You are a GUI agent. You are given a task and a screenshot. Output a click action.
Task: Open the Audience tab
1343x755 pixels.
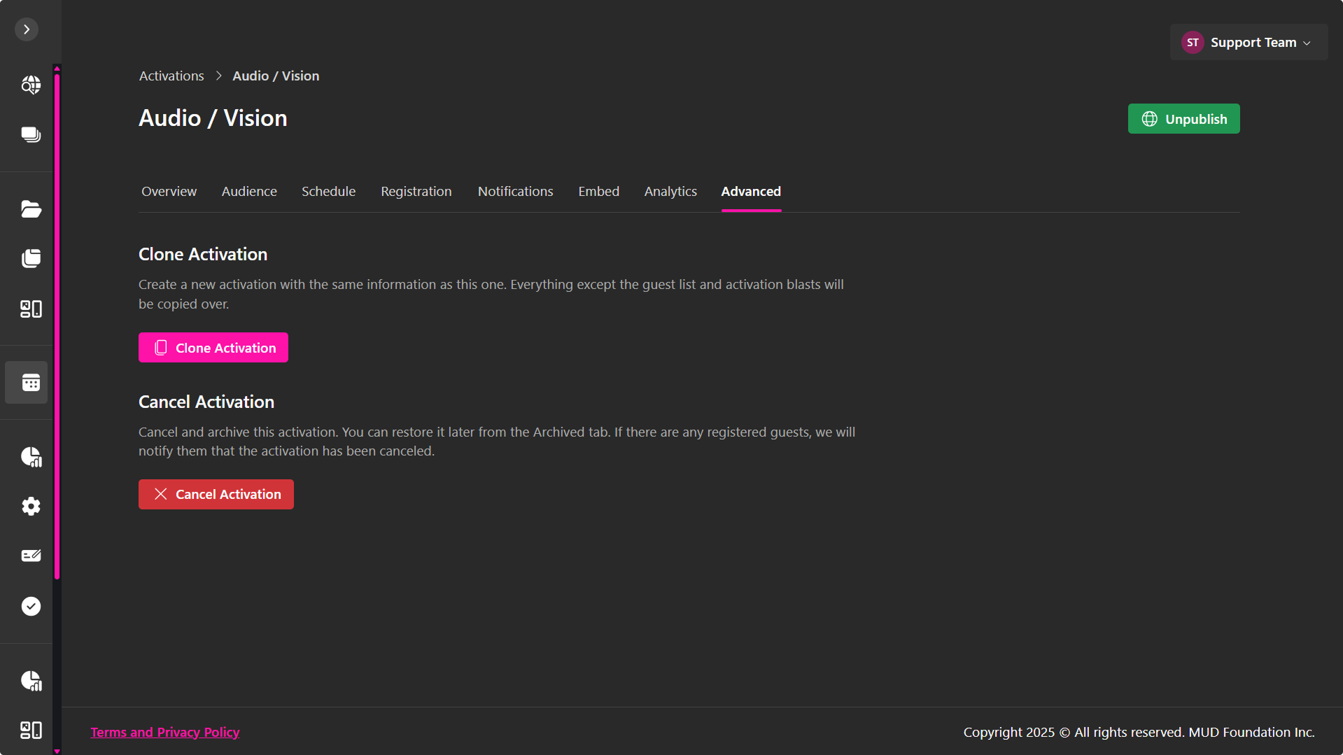(x=249, y=191)
